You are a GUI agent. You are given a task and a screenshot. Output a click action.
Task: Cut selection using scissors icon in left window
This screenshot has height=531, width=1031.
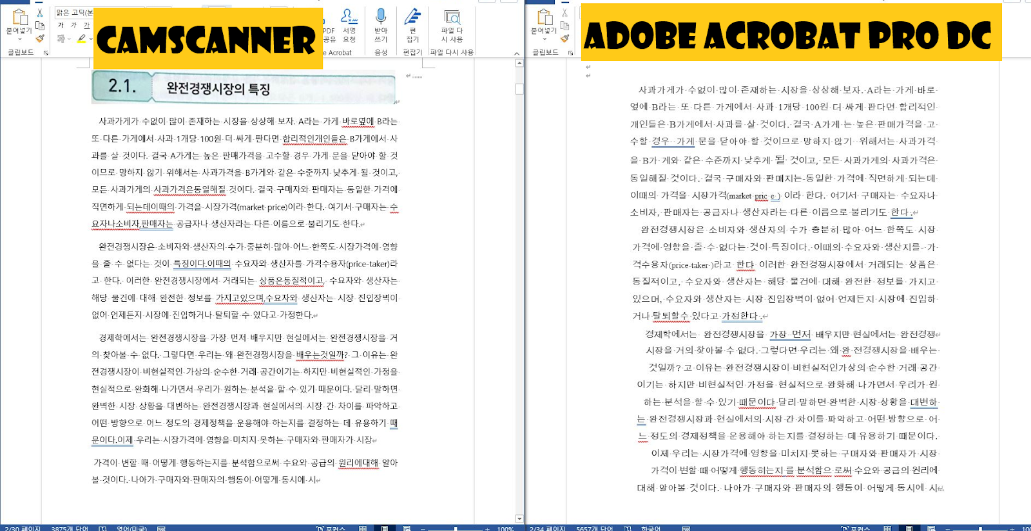(40, 13)
